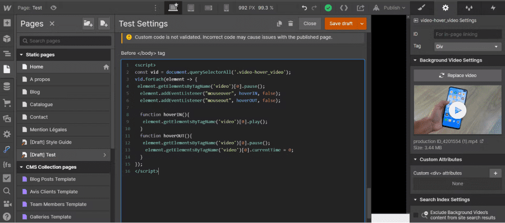Open the Ecommerce cart icon

(x=7, y=103)
